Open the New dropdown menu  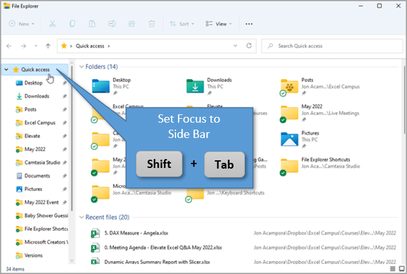click(22, 24)
